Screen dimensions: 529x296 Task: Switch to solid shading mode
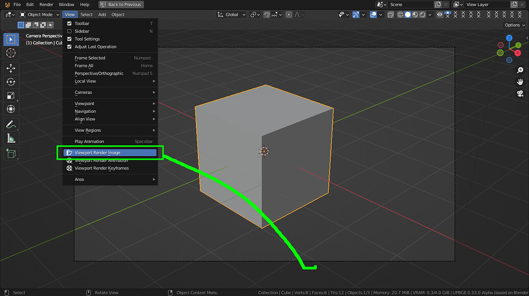tap(407, 14)
